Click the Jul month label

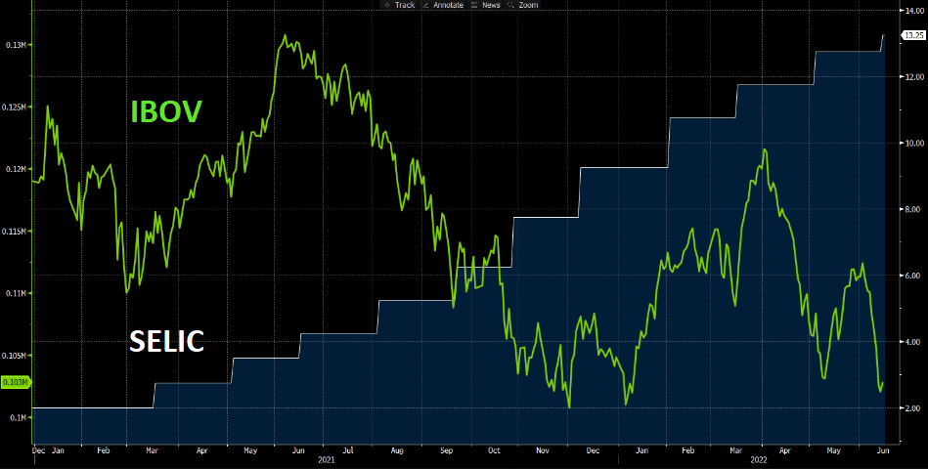point(347,450)
